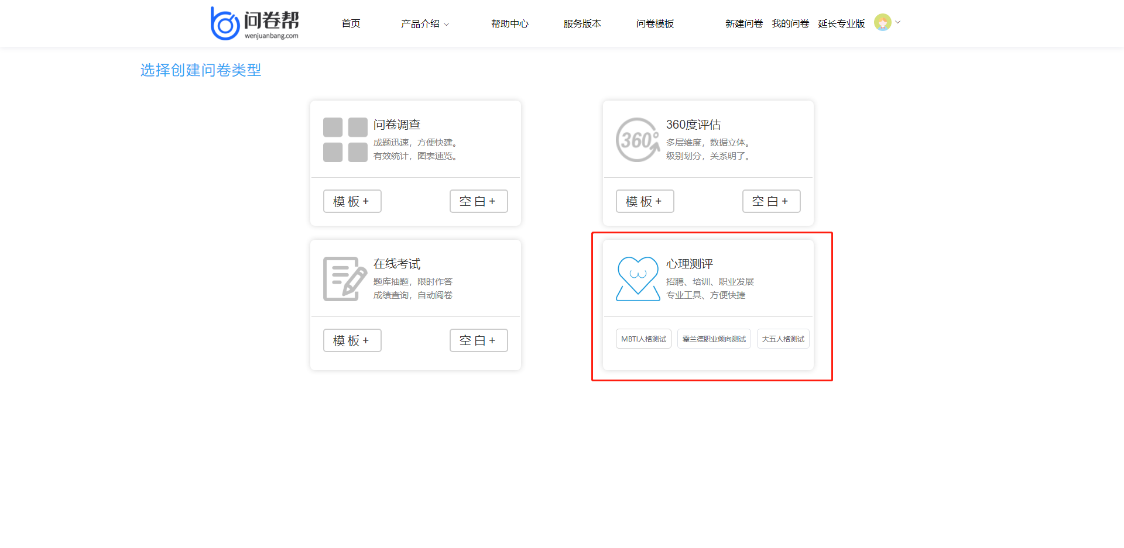
Task: Click 空白+ button under 问卷调查
Action: [x=479, y=201]
